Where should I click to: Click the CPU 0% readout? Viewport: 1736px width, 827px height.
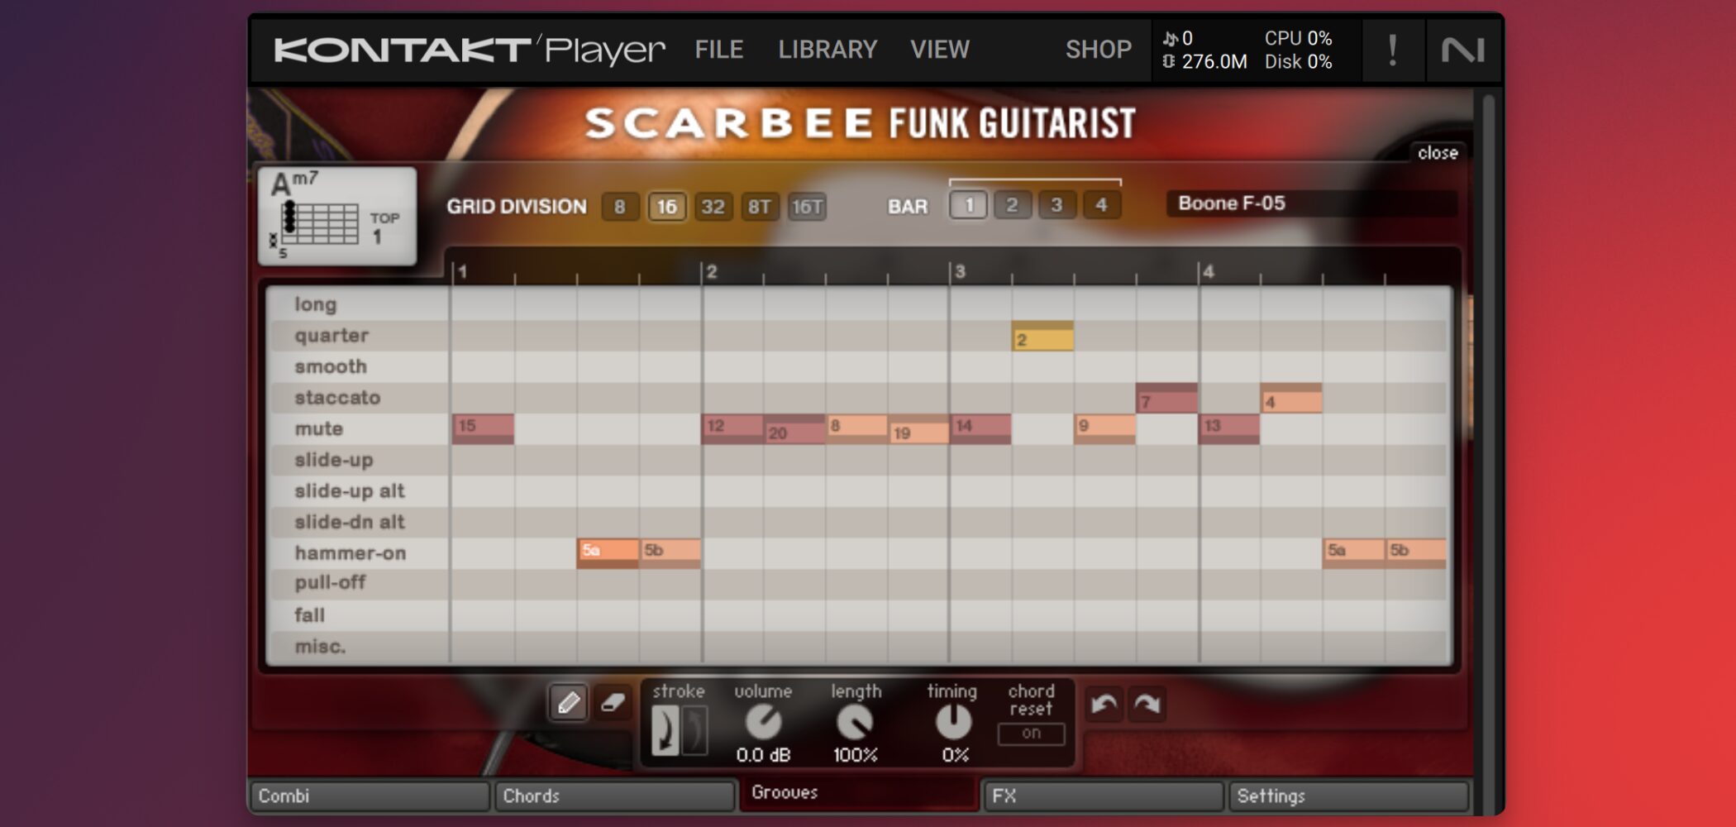point(1298,38)
